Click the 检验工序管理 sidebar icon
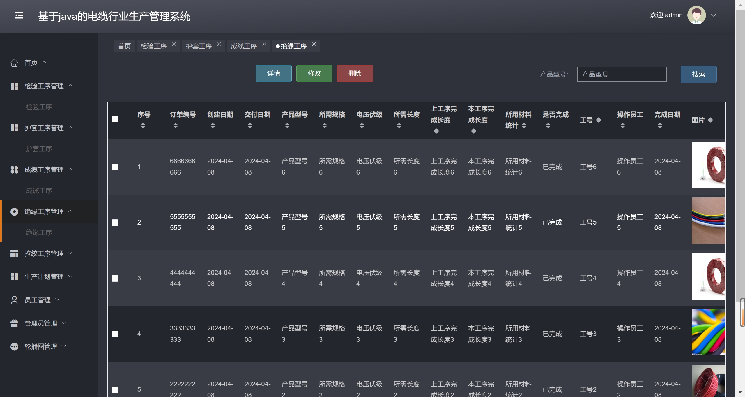The width and height of the screenshot is (745, 397). (14, 86)
